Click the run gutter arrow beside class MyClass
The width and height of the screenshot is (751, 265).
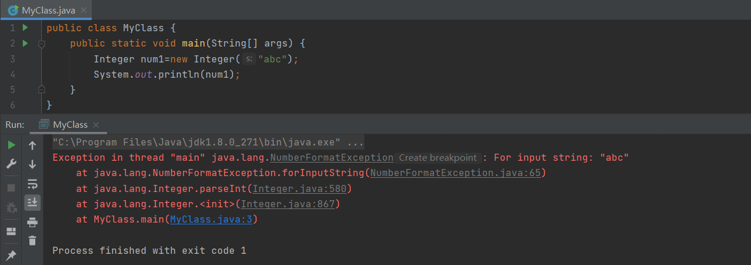[25, 28]
